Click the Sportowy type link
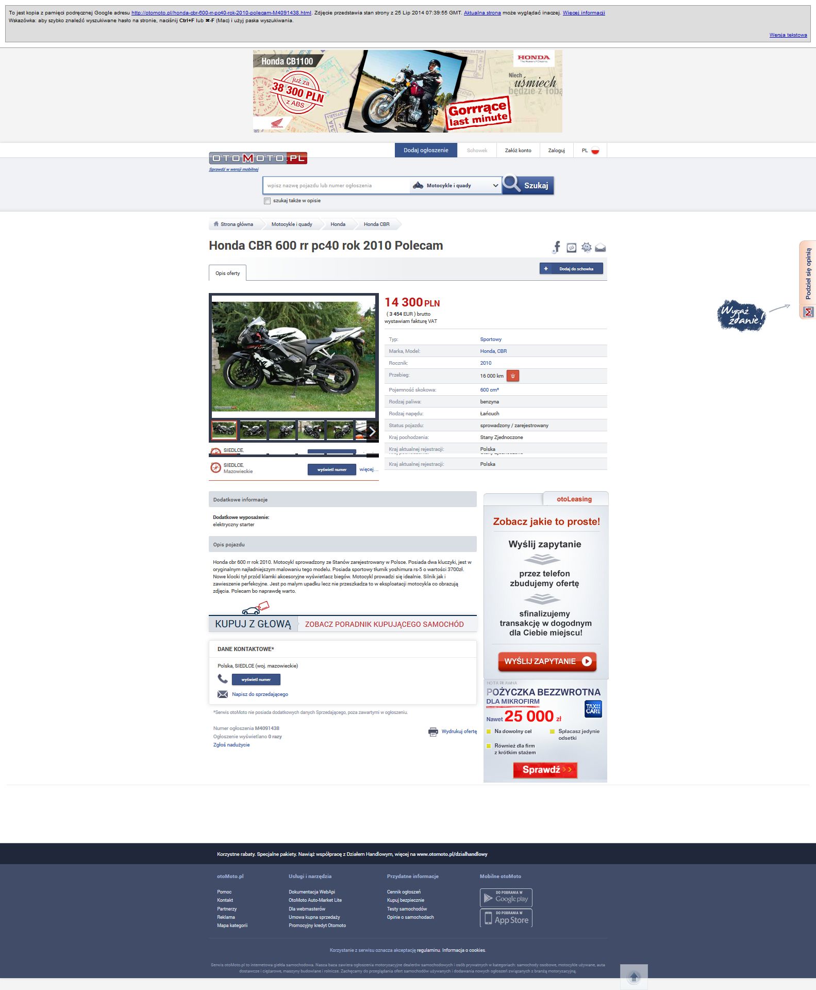 (491, 339)
